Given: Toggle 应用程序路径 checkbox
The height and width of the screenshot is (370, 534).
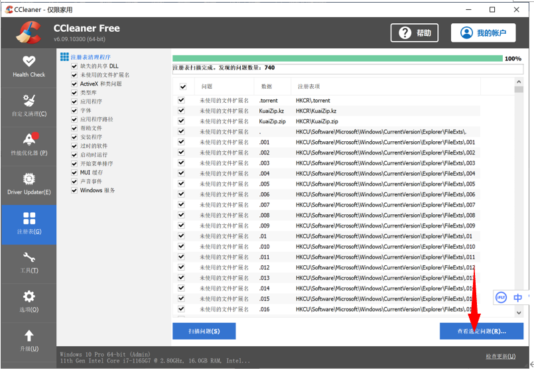Looking at the screenshot, I should pyautogui.click(x=74, y=119).
